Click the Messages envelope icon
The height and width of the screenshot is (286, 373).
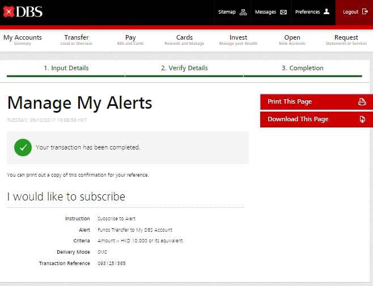[283, 12]
